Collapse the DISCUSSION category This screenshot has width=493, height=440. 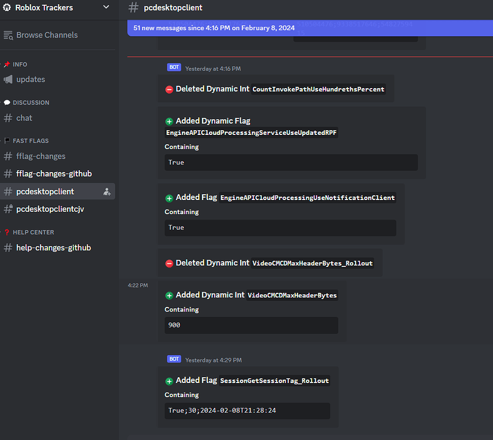coord(31,103)
